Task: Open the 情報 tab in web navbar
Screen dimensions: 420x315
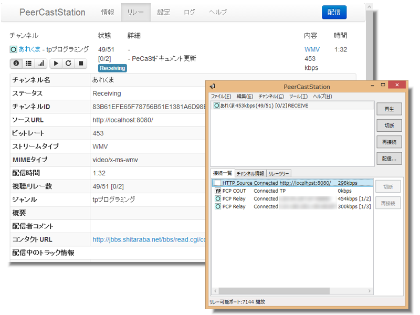Action: (x=108, y=12)
